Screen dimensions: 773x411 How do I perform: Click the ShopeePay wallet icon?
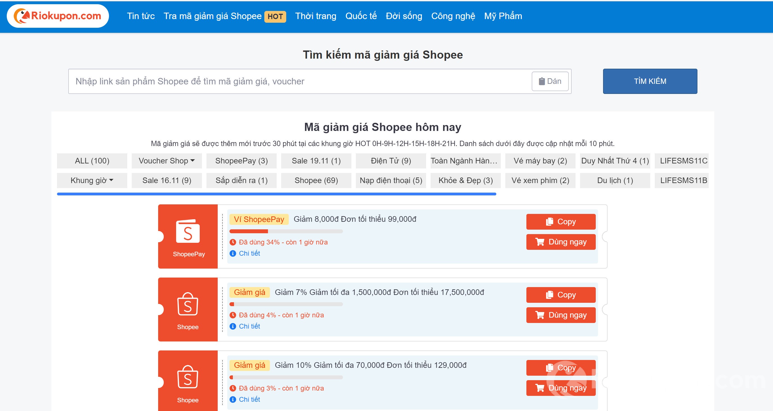click(188, 231)
